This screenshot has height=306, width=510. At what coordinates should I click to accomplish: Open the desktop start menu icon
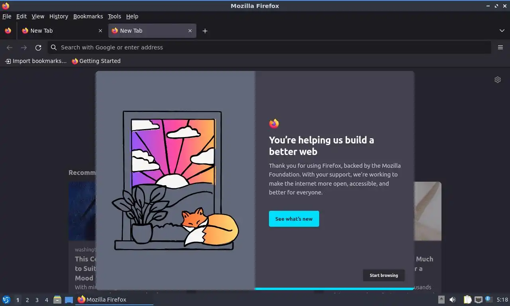point(6,300)
